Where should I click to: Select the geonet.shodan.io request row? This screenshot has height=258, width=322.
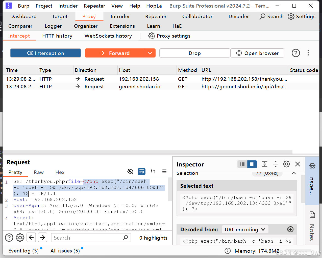[161, 87]
